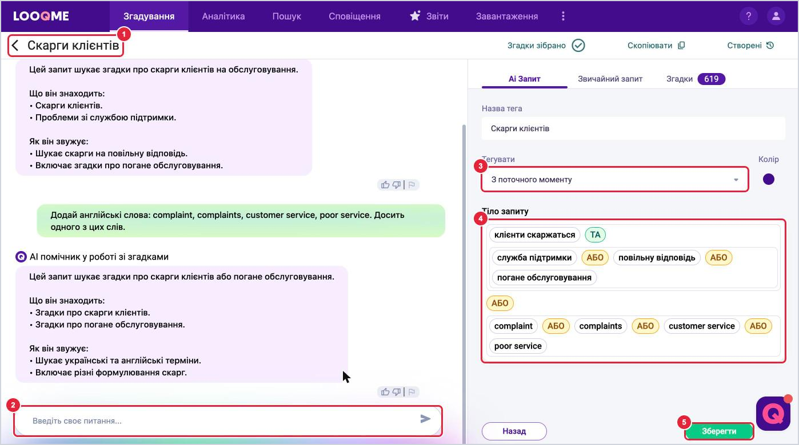Open the three-dot more menu in navbar

click(563, 16)
